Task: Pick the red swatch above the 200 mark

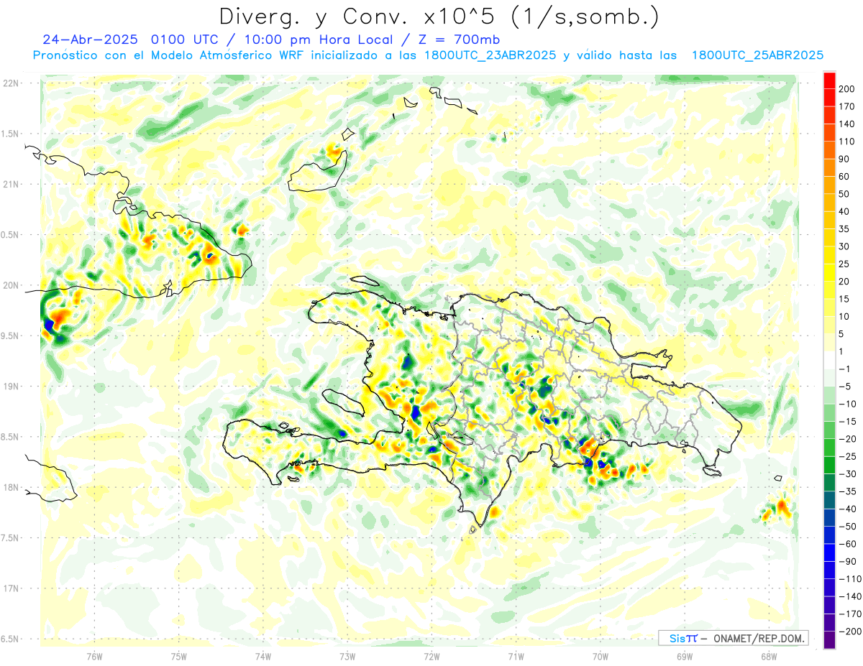Action: (830, 80)
